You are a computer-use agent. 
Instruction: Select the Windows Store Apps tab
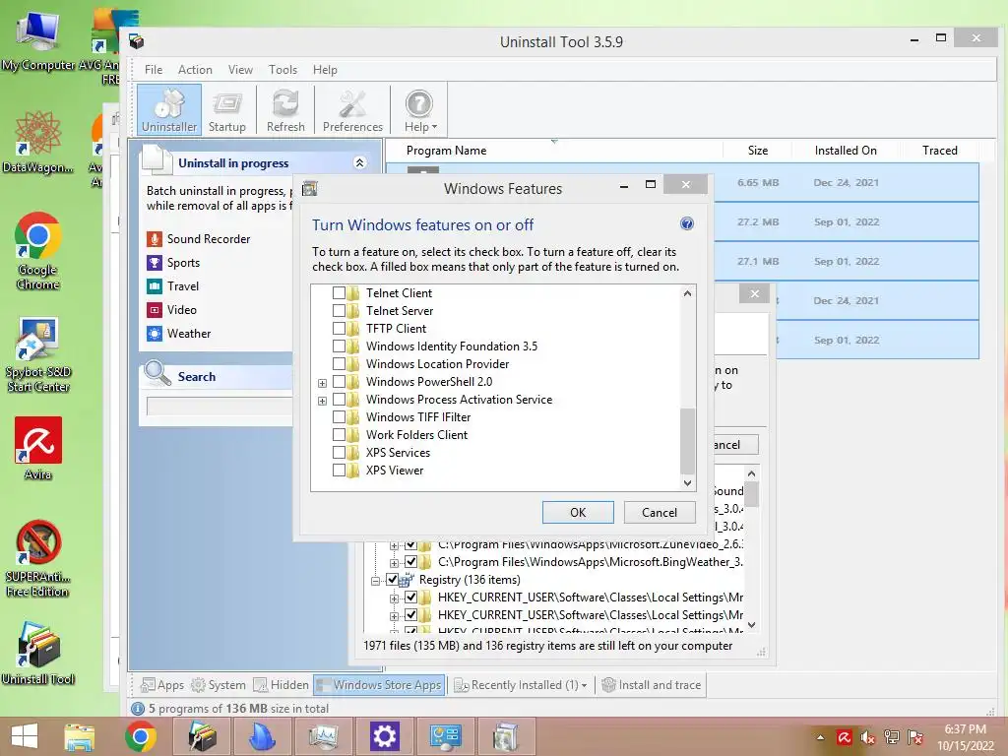pos(379,685)
